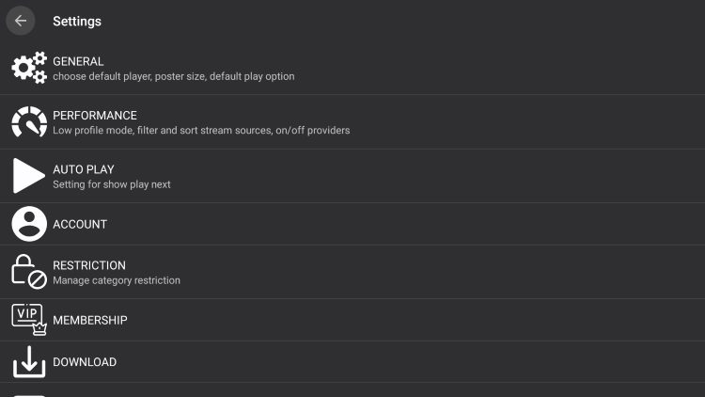705x397 pixels.
Task: Click the play triangle Auto Play icon
Action: (x=29, y=176)
